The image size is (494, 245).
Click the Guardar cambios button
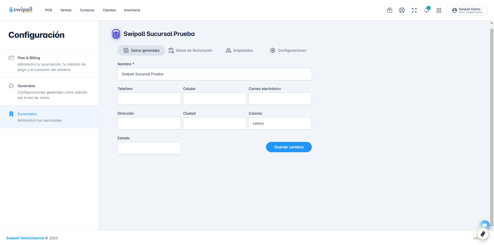289,147
